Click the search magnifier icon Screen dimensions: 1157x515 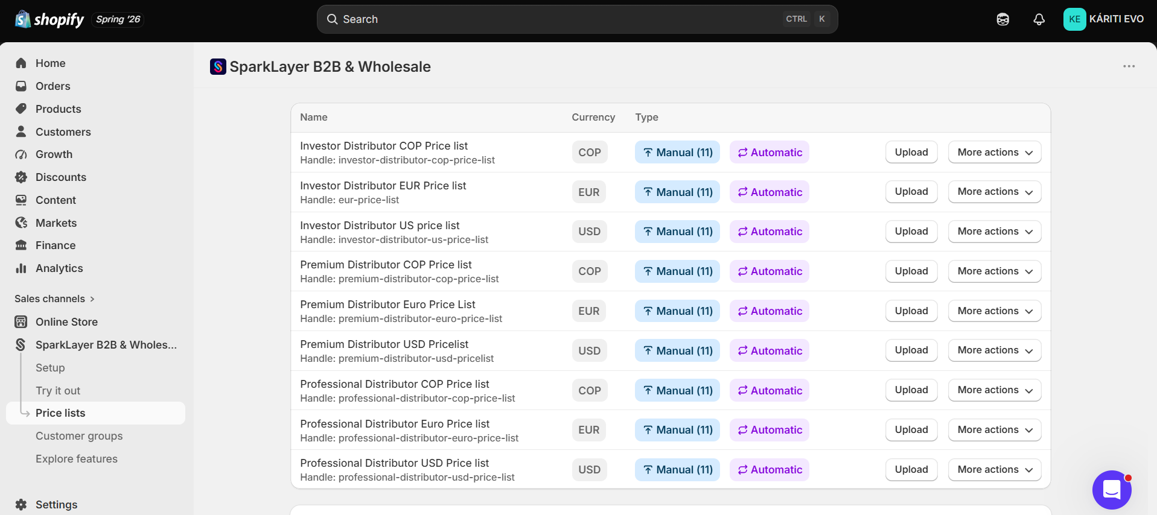332,19
